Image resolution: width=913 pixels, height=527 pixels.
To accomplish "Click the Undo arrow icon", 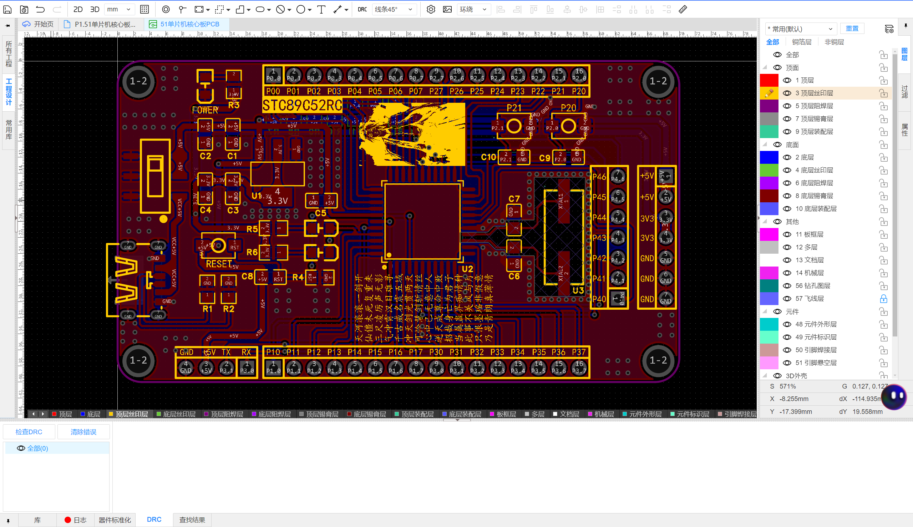I will point(40,9).
